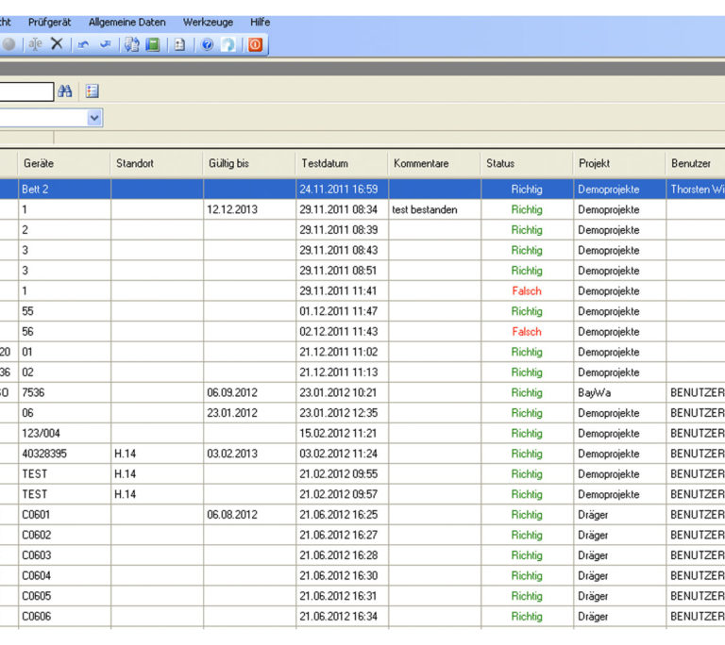This screenshot has width=725, height=645.
Task: Sort by the Status column header
Action: (x=527, y=163)
